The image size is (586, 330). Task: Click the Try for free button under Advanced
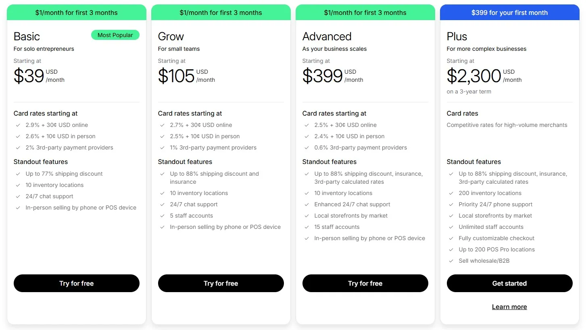tap(365, 283)
